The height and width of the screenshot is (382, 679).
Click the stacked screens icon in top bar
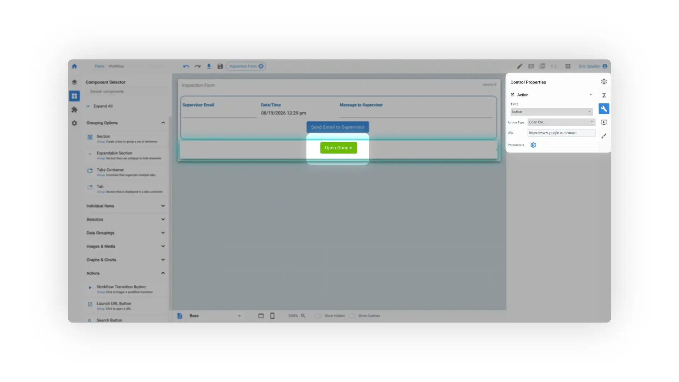tap(542, 66)
